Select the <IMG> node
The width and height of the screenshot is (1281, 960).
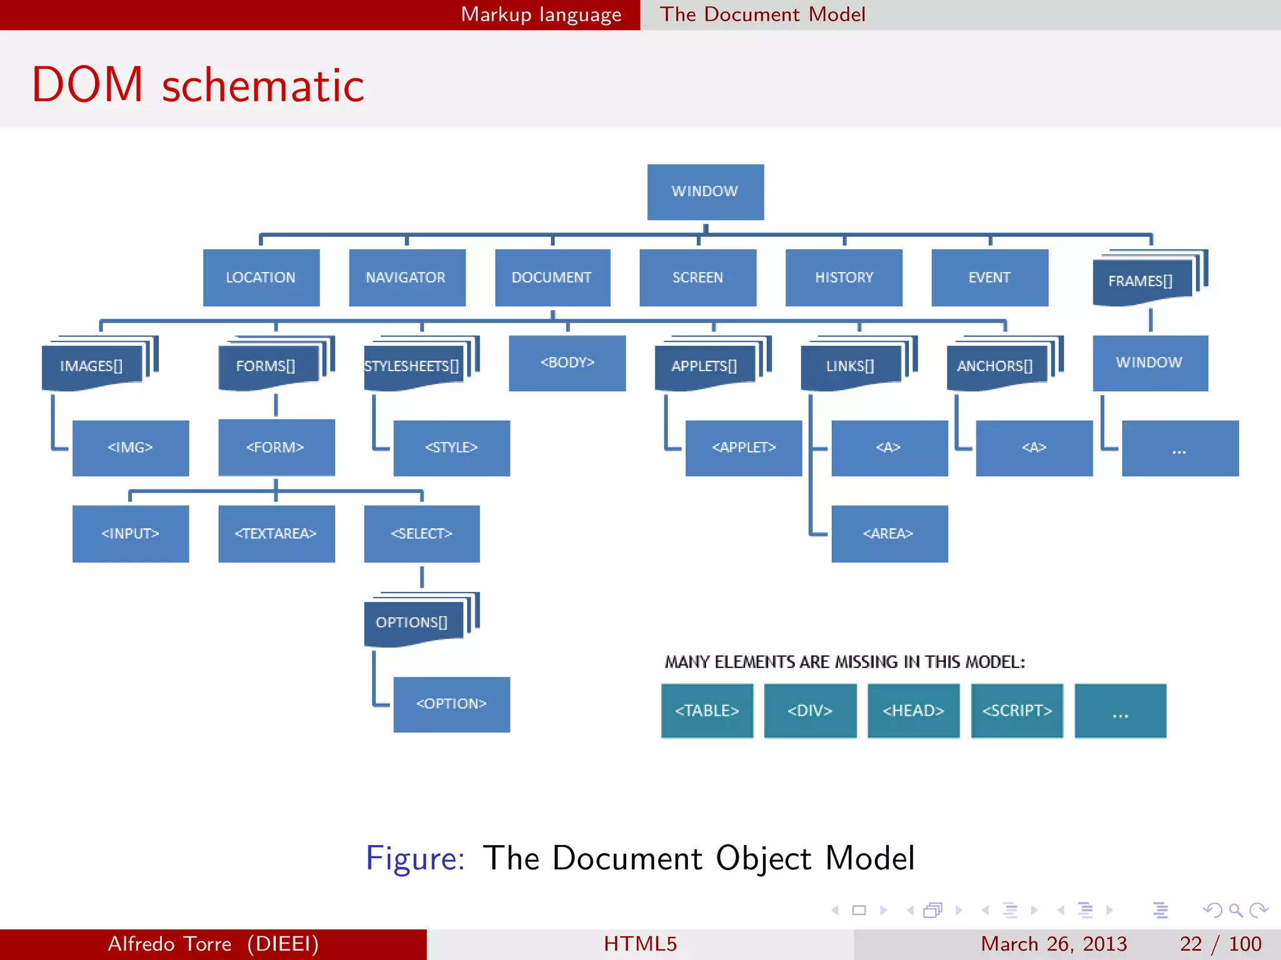pos(131,448)
